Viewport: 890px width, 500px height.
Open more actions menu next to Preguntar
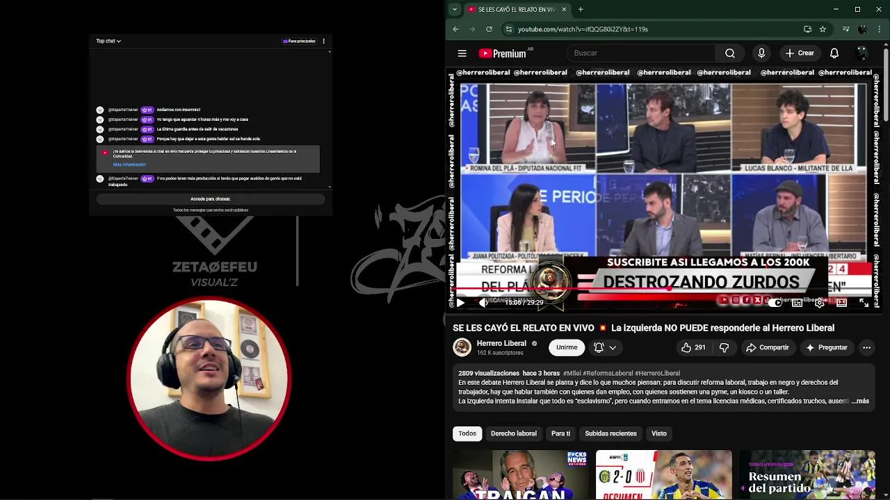pos(866,347)
